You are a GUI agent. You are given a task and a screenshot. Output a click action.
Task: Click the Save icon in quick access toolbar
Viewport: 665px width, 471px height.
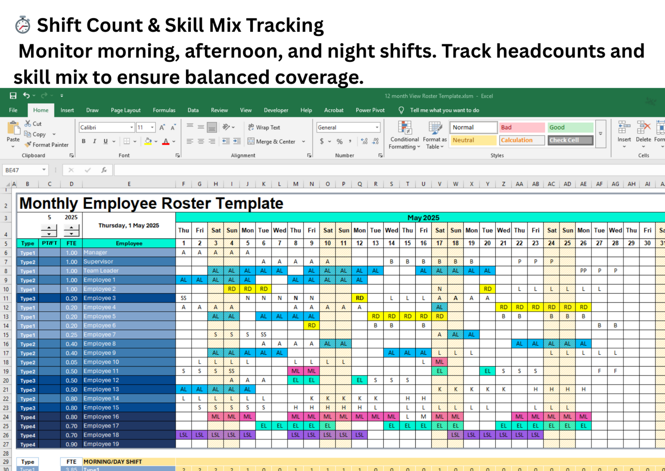(13, 96)
